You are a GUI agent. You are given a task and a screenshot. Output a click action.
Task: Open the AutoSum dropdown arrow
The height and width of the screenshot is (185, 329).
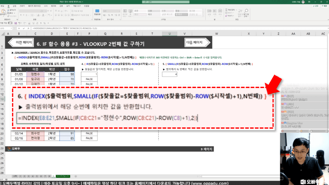pyautogui.click(x=236, y=10)
